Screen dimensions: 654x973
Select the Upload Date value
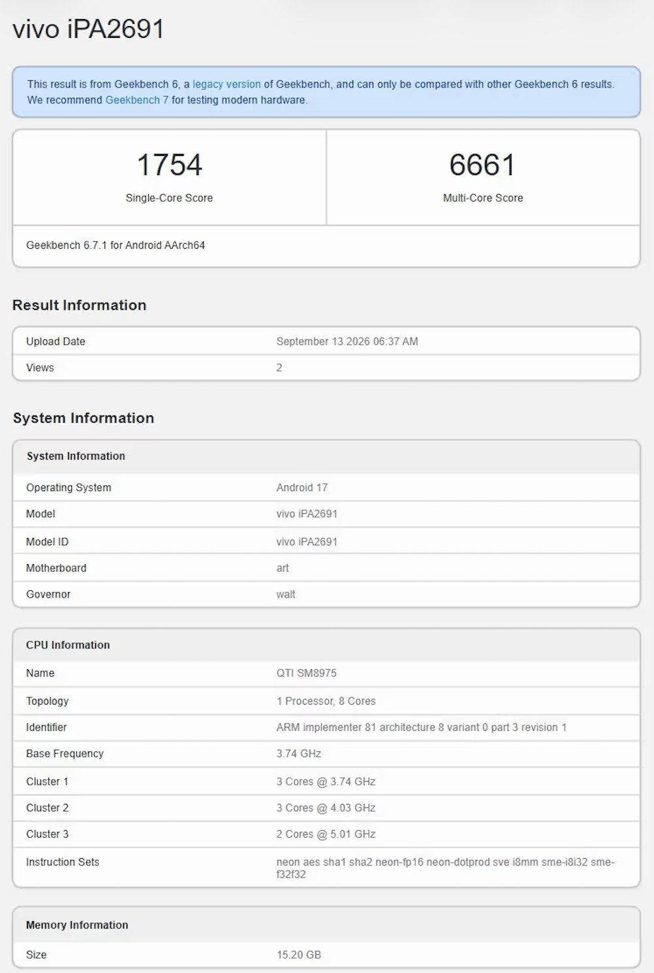(347, 342)
